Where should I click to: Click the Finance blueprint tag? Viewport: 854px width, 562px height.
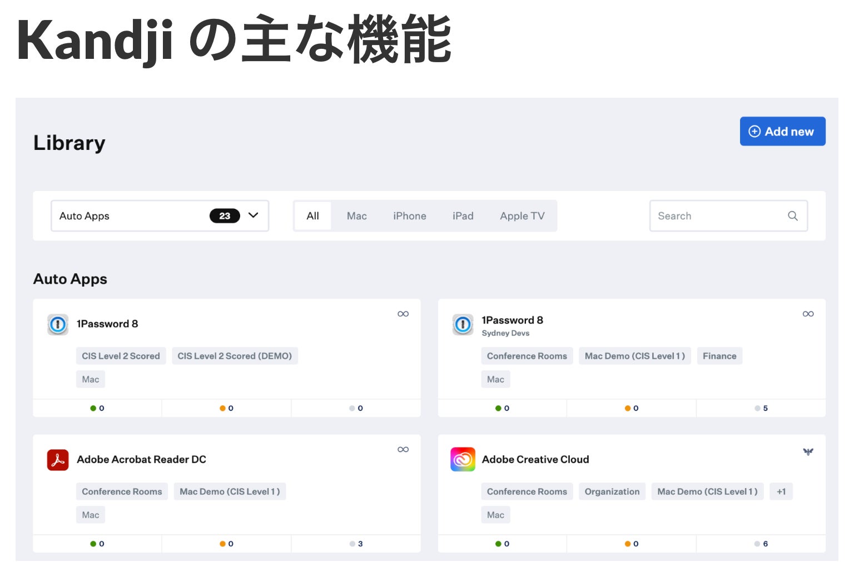click(x=719, y=356)
